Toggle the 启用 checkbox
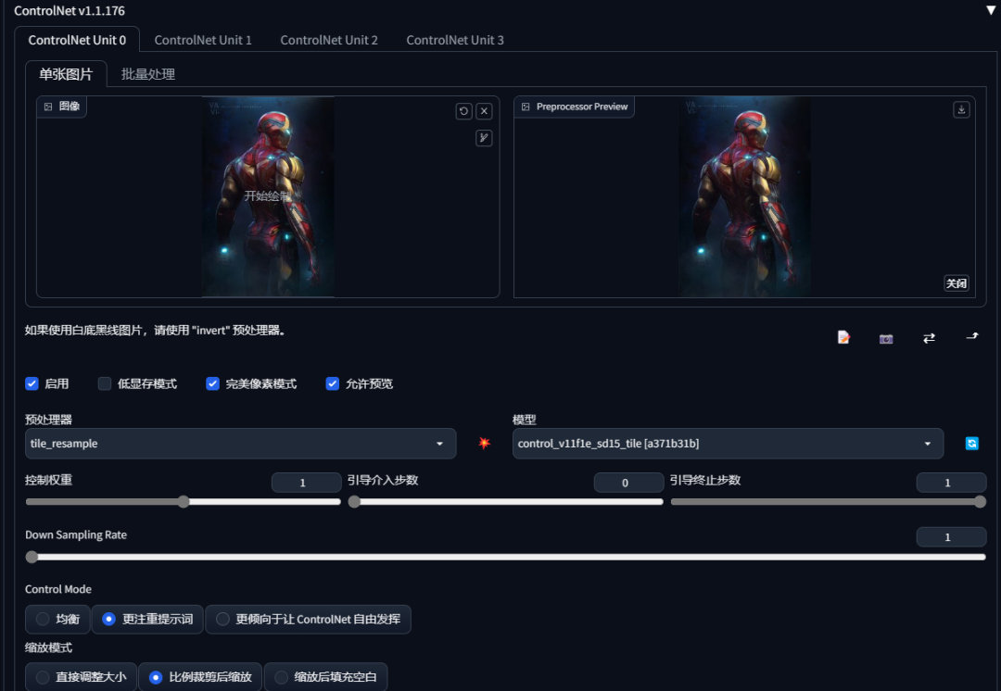The height and width of the screenshot is (691, 1001). tap(32, 383)
